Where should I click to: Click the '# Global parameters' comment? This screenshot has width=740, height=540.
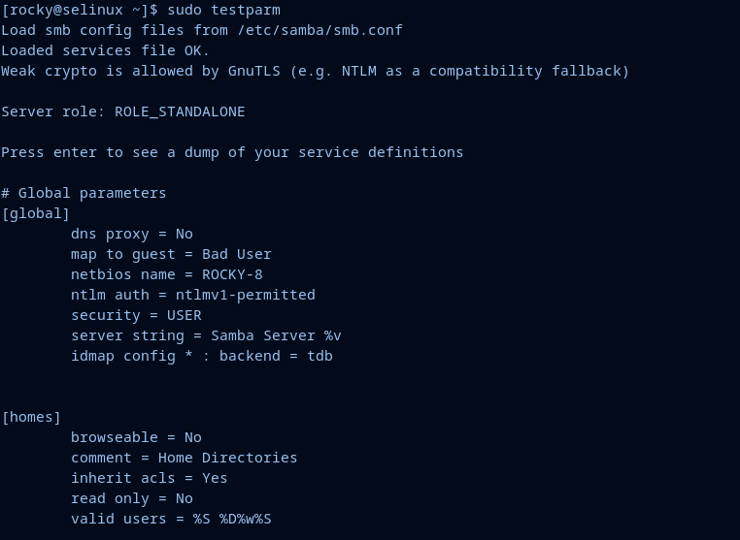pos(84,193)
